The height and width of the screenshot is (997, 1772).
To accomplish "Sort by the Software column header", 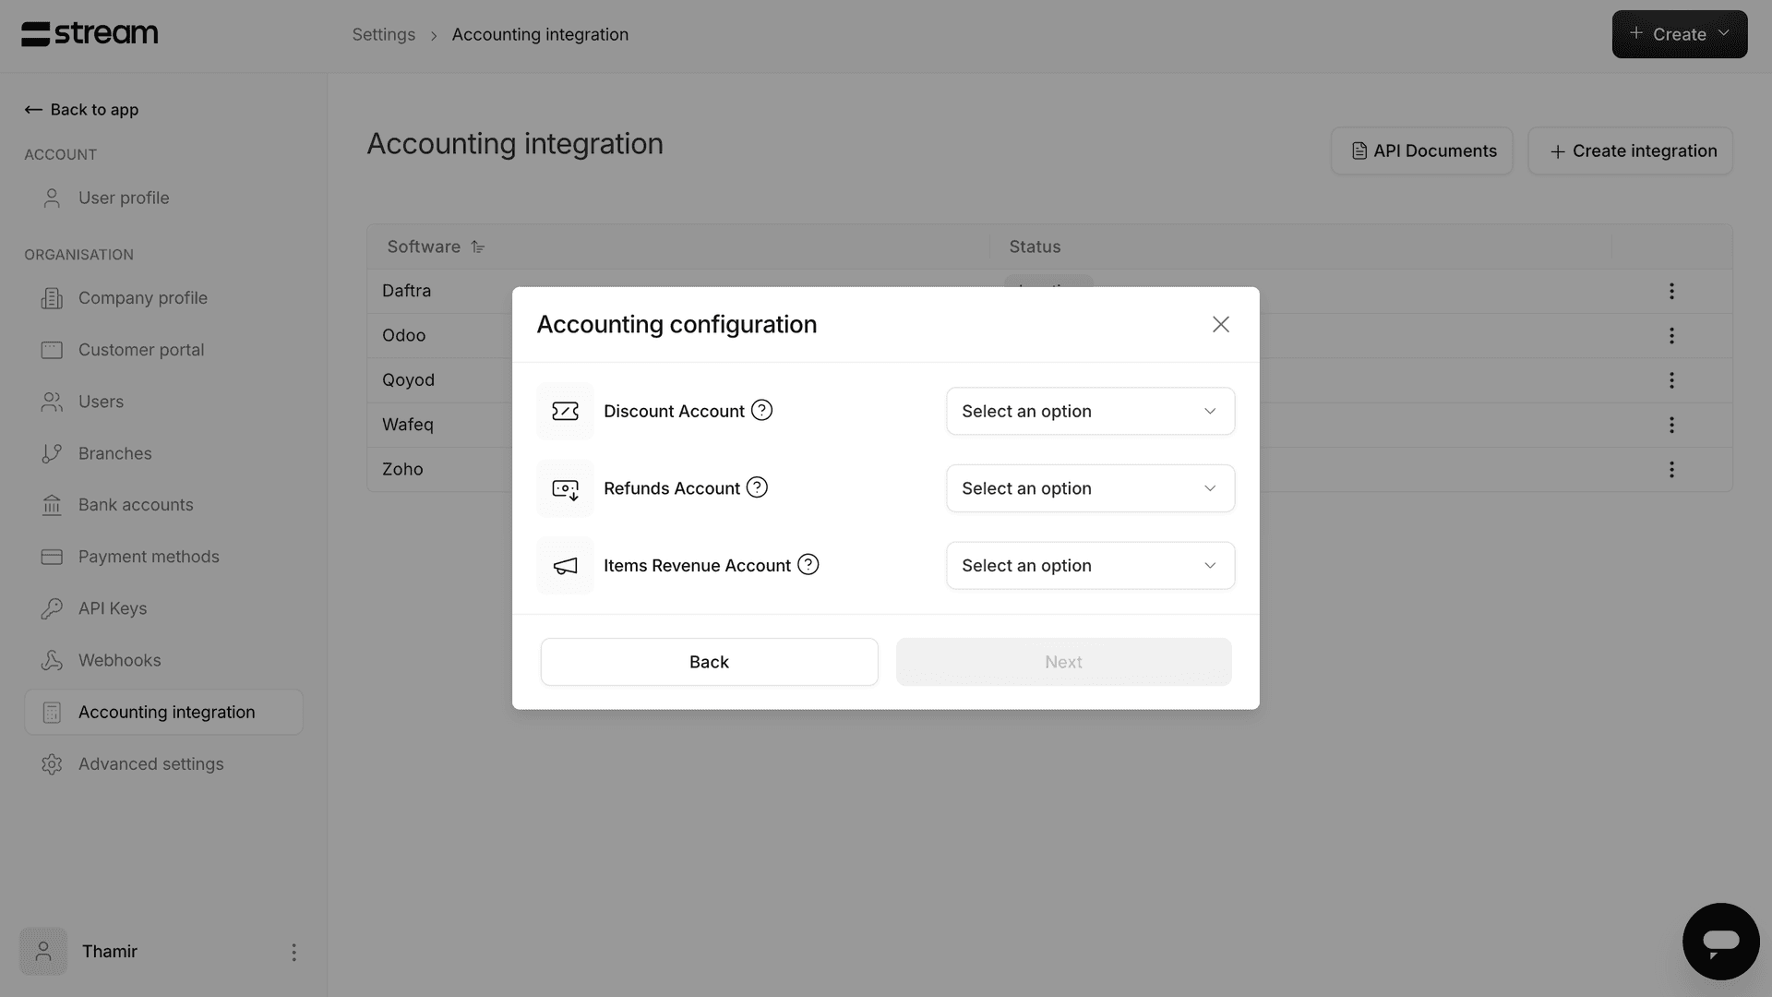I will [x=436, y=246].
